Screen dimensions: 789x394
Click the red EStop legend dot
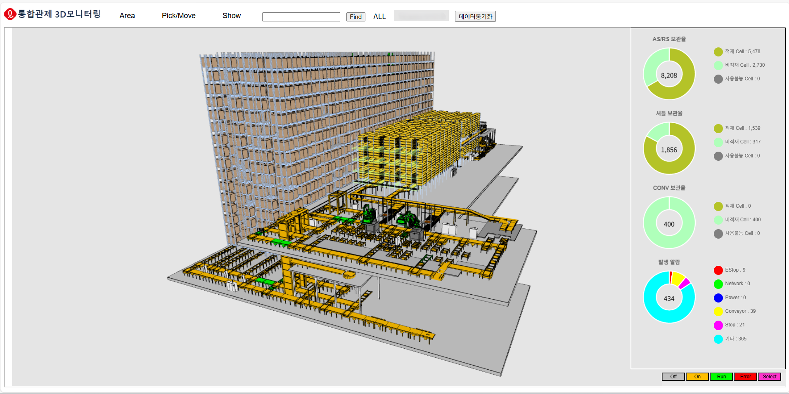tap(718, 270)
